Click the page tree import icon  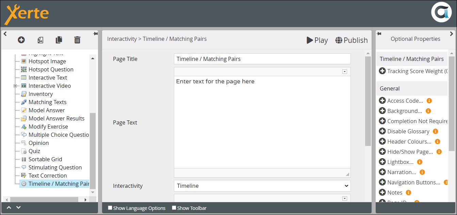(x=40, y=40)
